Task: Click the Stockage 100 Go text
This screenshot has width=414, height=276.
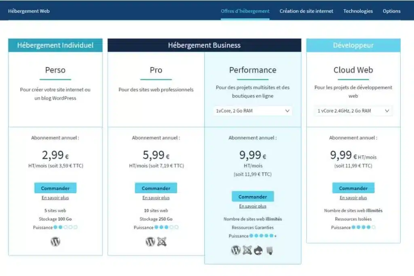Action: click(55, 219)
